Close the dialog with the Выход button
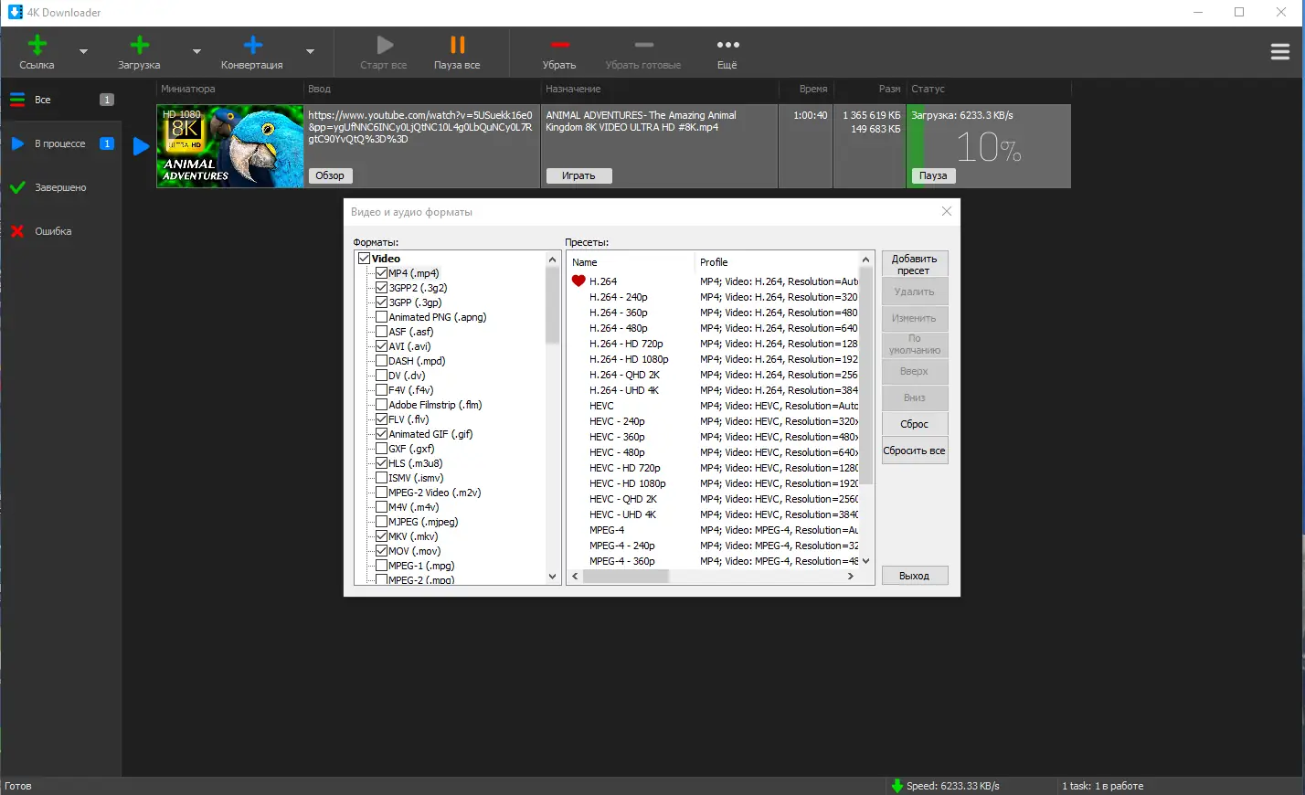The height and width of the screenshot is (795, 1305). (x=914, y=575)
